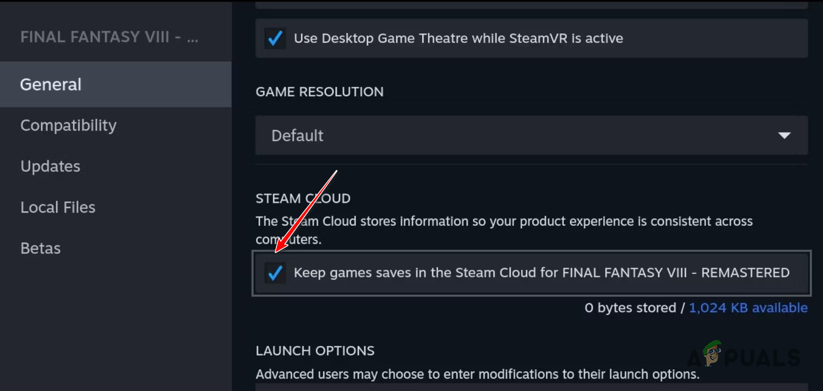Switch to the Compatibility tab

coord(68,125)
